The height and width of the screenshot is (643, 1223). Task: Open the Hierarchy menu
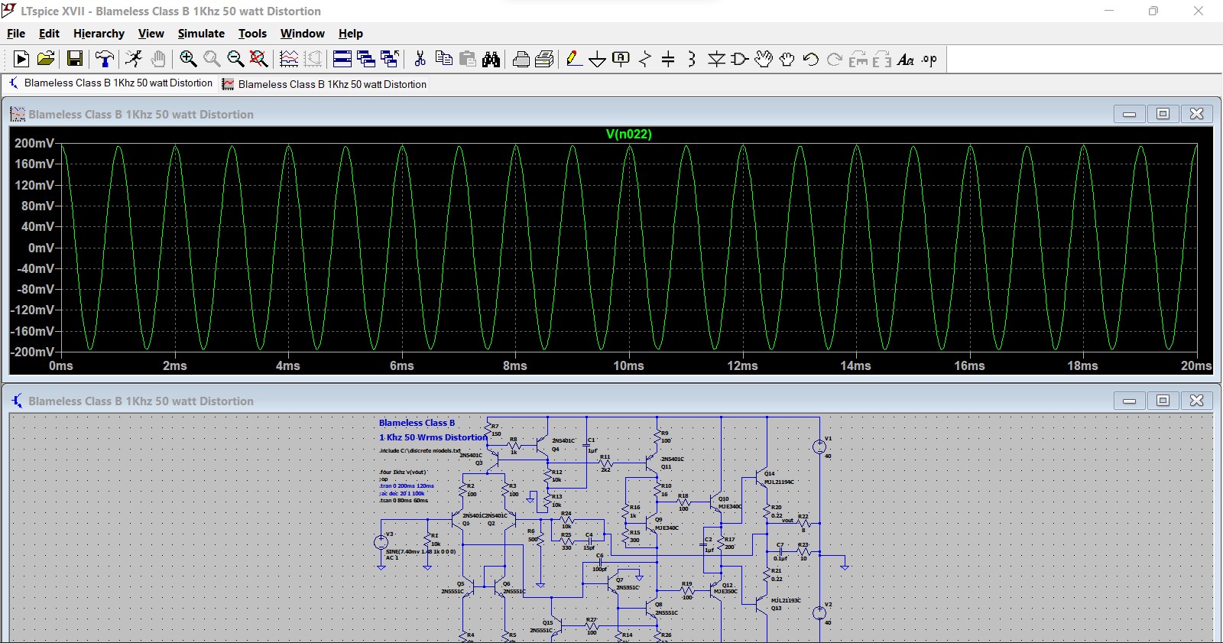[99, 34]
